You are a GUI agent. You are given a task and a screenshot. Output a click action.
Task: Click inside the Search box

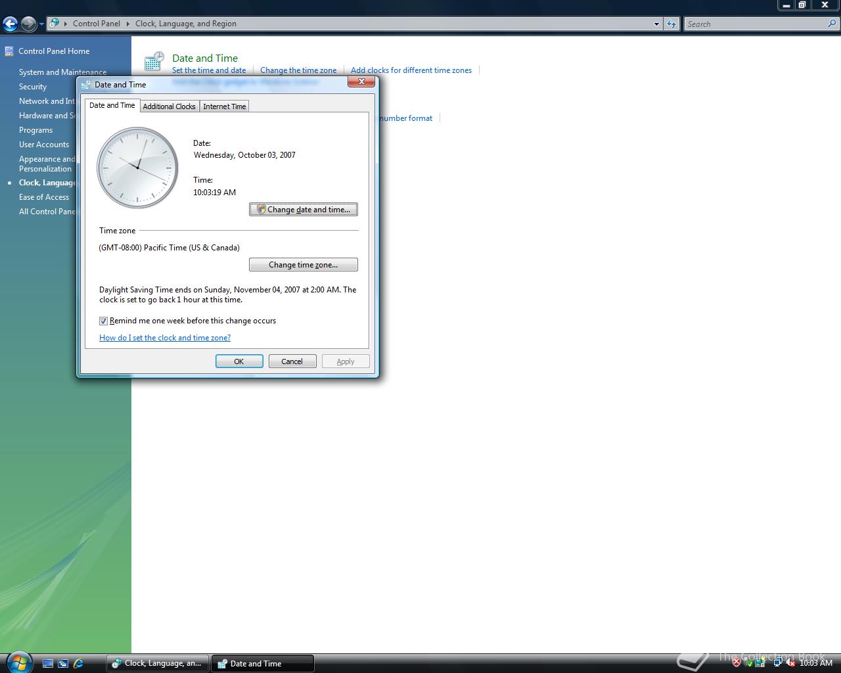(x=755, y=24)
